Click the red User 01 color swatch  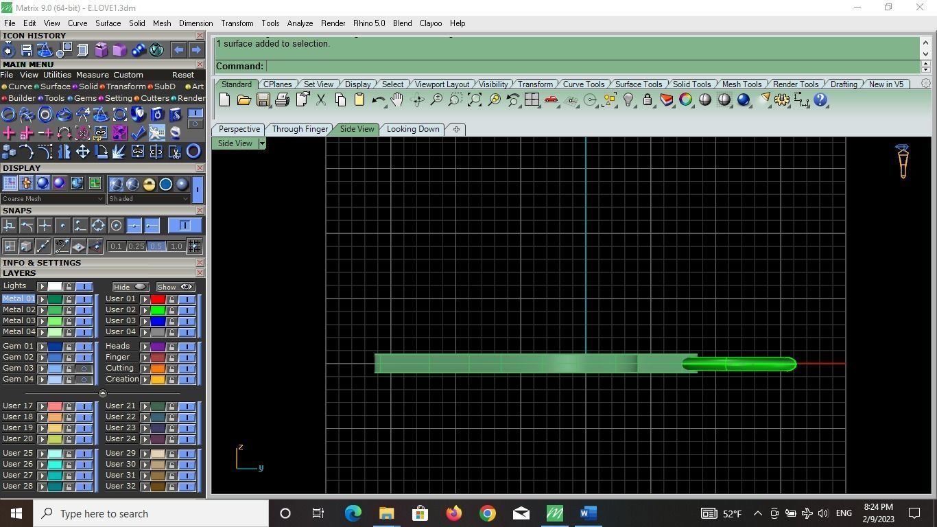point(158,299)
